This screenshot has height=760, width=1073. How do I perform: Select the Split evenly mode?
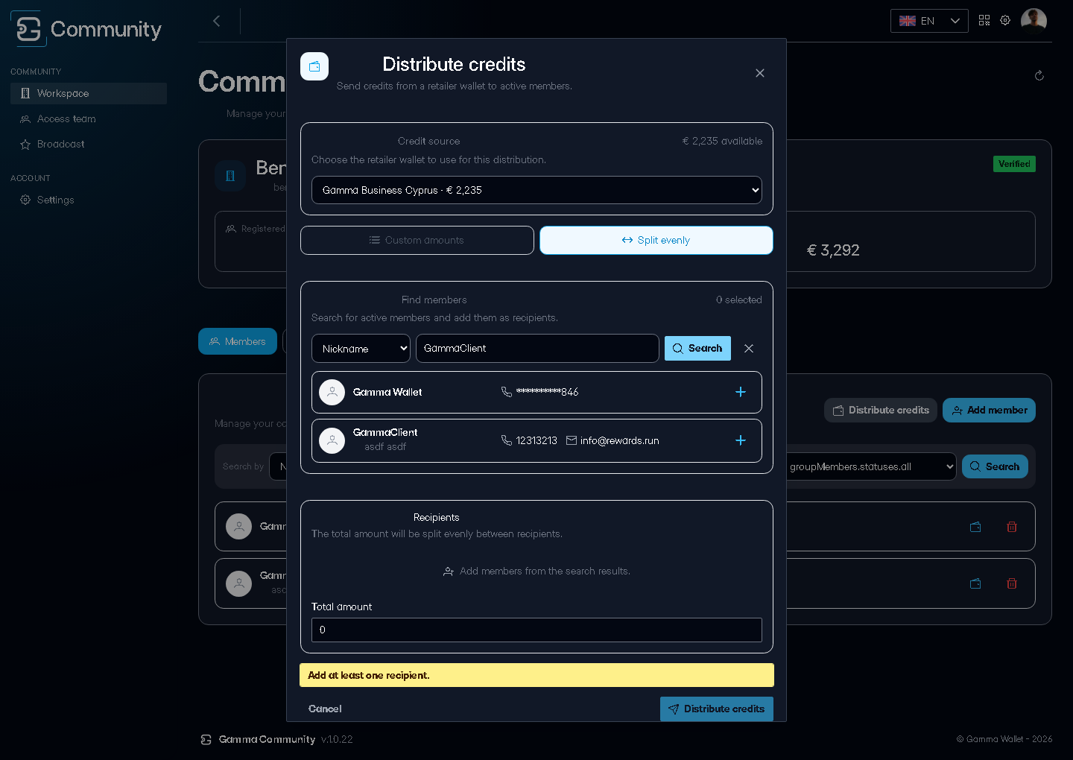656,240
